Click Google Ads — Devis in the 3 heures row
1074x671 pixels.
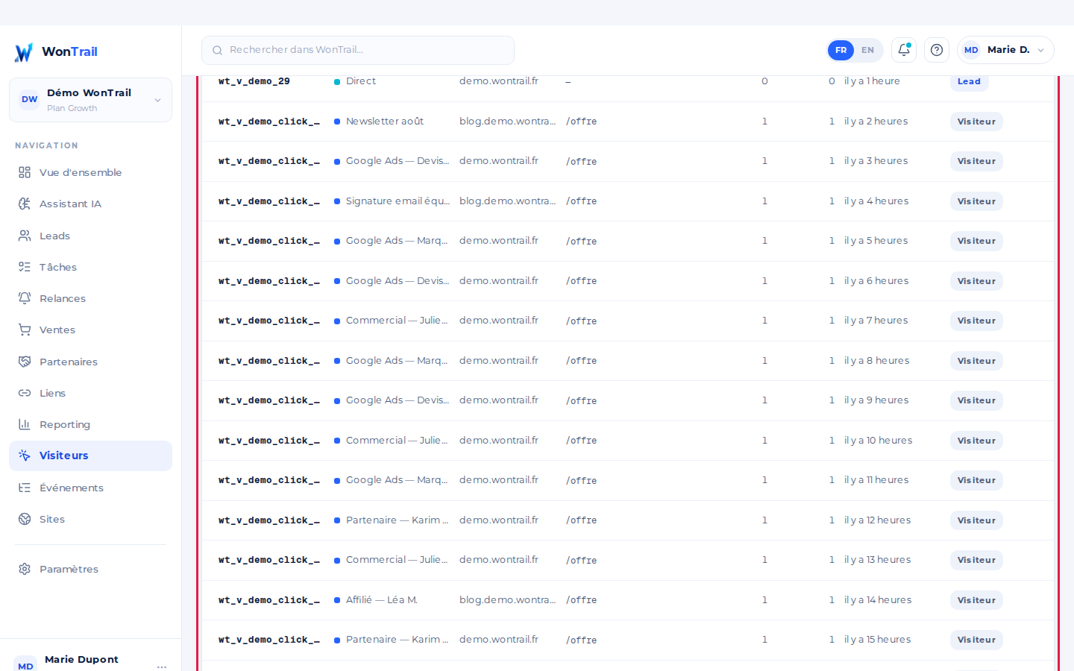[x=398, y=161]
